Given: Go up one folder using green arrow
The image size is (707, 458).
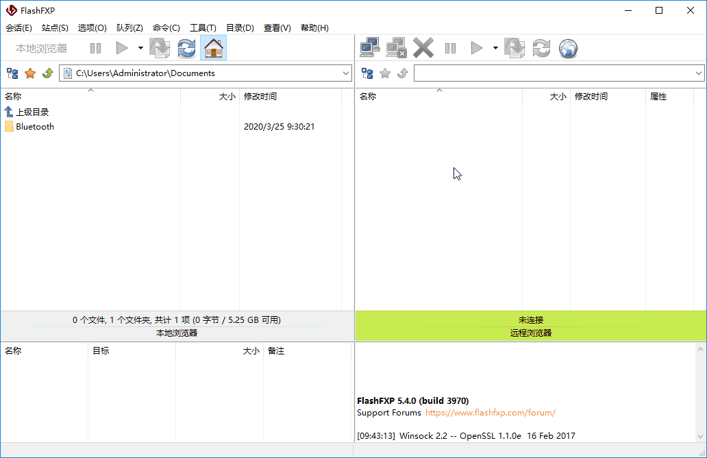Looking at the screenshot, I should [48, 73].
